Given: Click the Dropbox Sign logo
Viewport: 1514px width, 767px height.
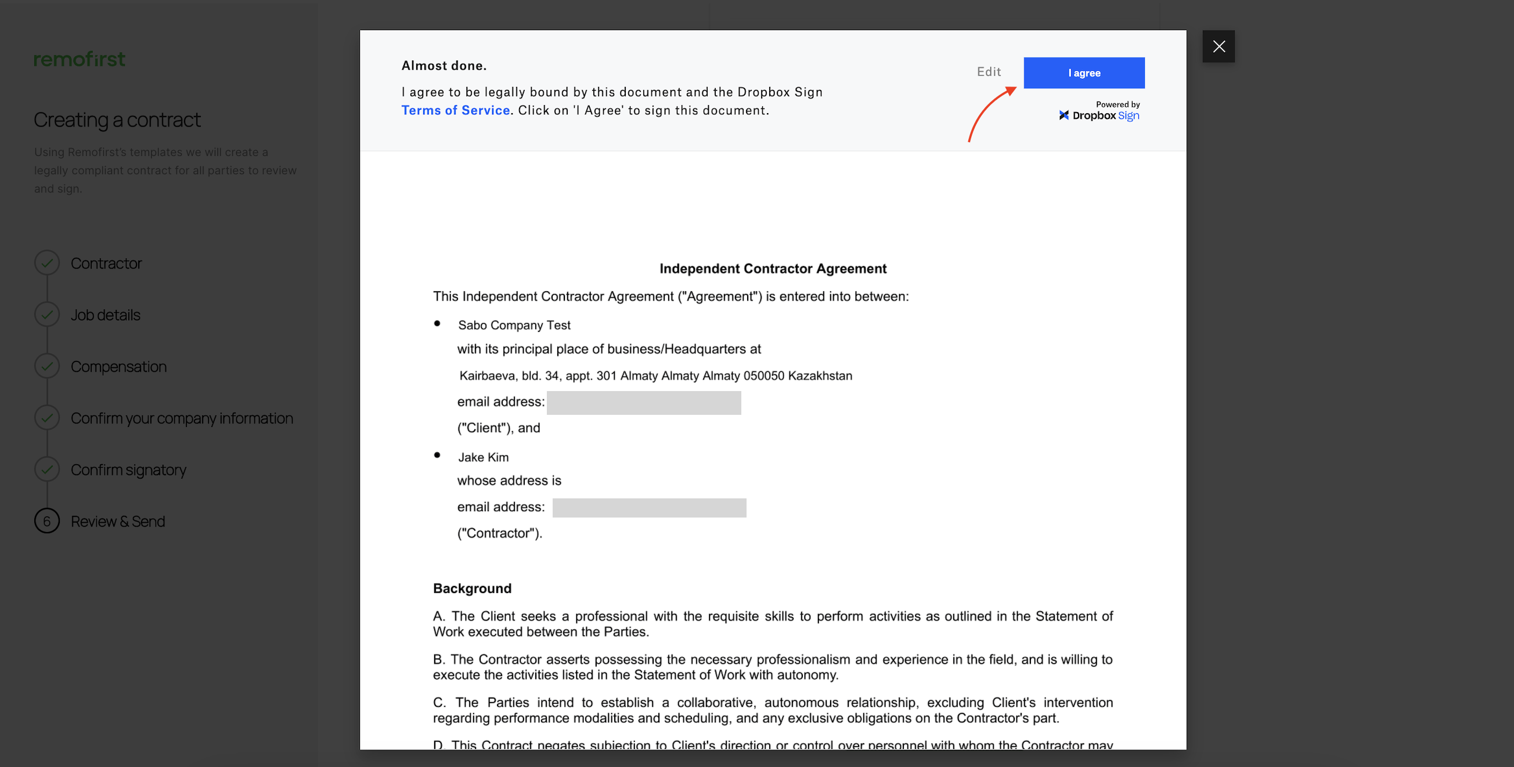Looking at the screenshot, I should point(1099,115).
